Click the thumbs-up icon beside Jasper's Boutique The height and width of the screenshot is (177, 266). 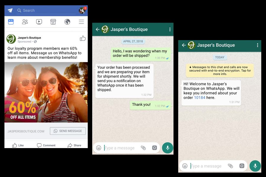[83, 38]
